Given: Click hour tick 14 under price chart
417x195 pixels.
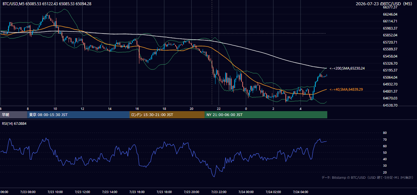Looking at the screenshot, I should click(110, 109).
